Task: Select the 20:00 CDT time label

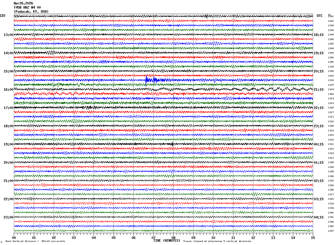Action: [x=9, y=163]
